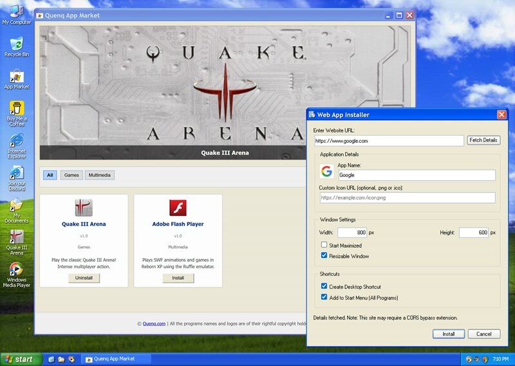Select the App Market desktop shortcut

tap(17, 79)
